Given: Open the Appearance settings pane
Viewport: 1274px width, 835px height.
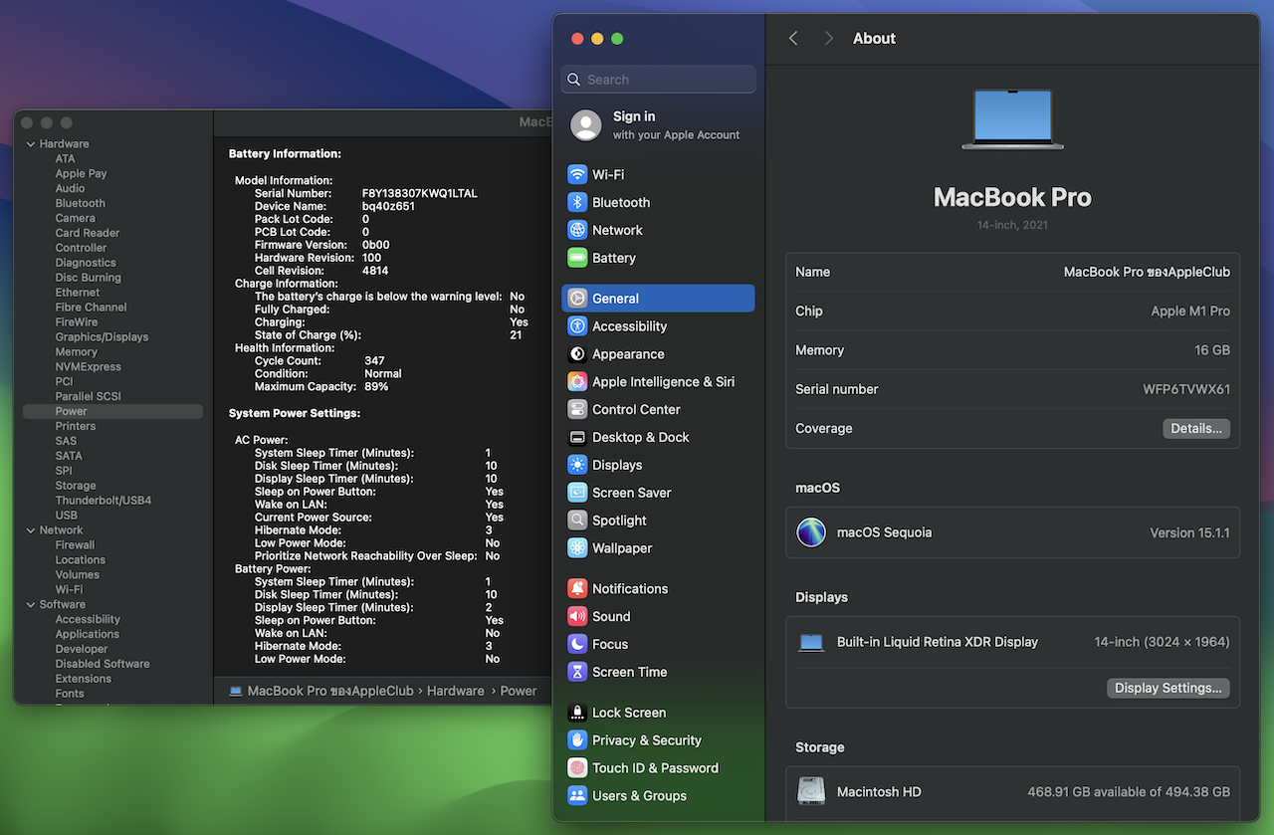Looking at the screenshot, I should pos(658,354).
